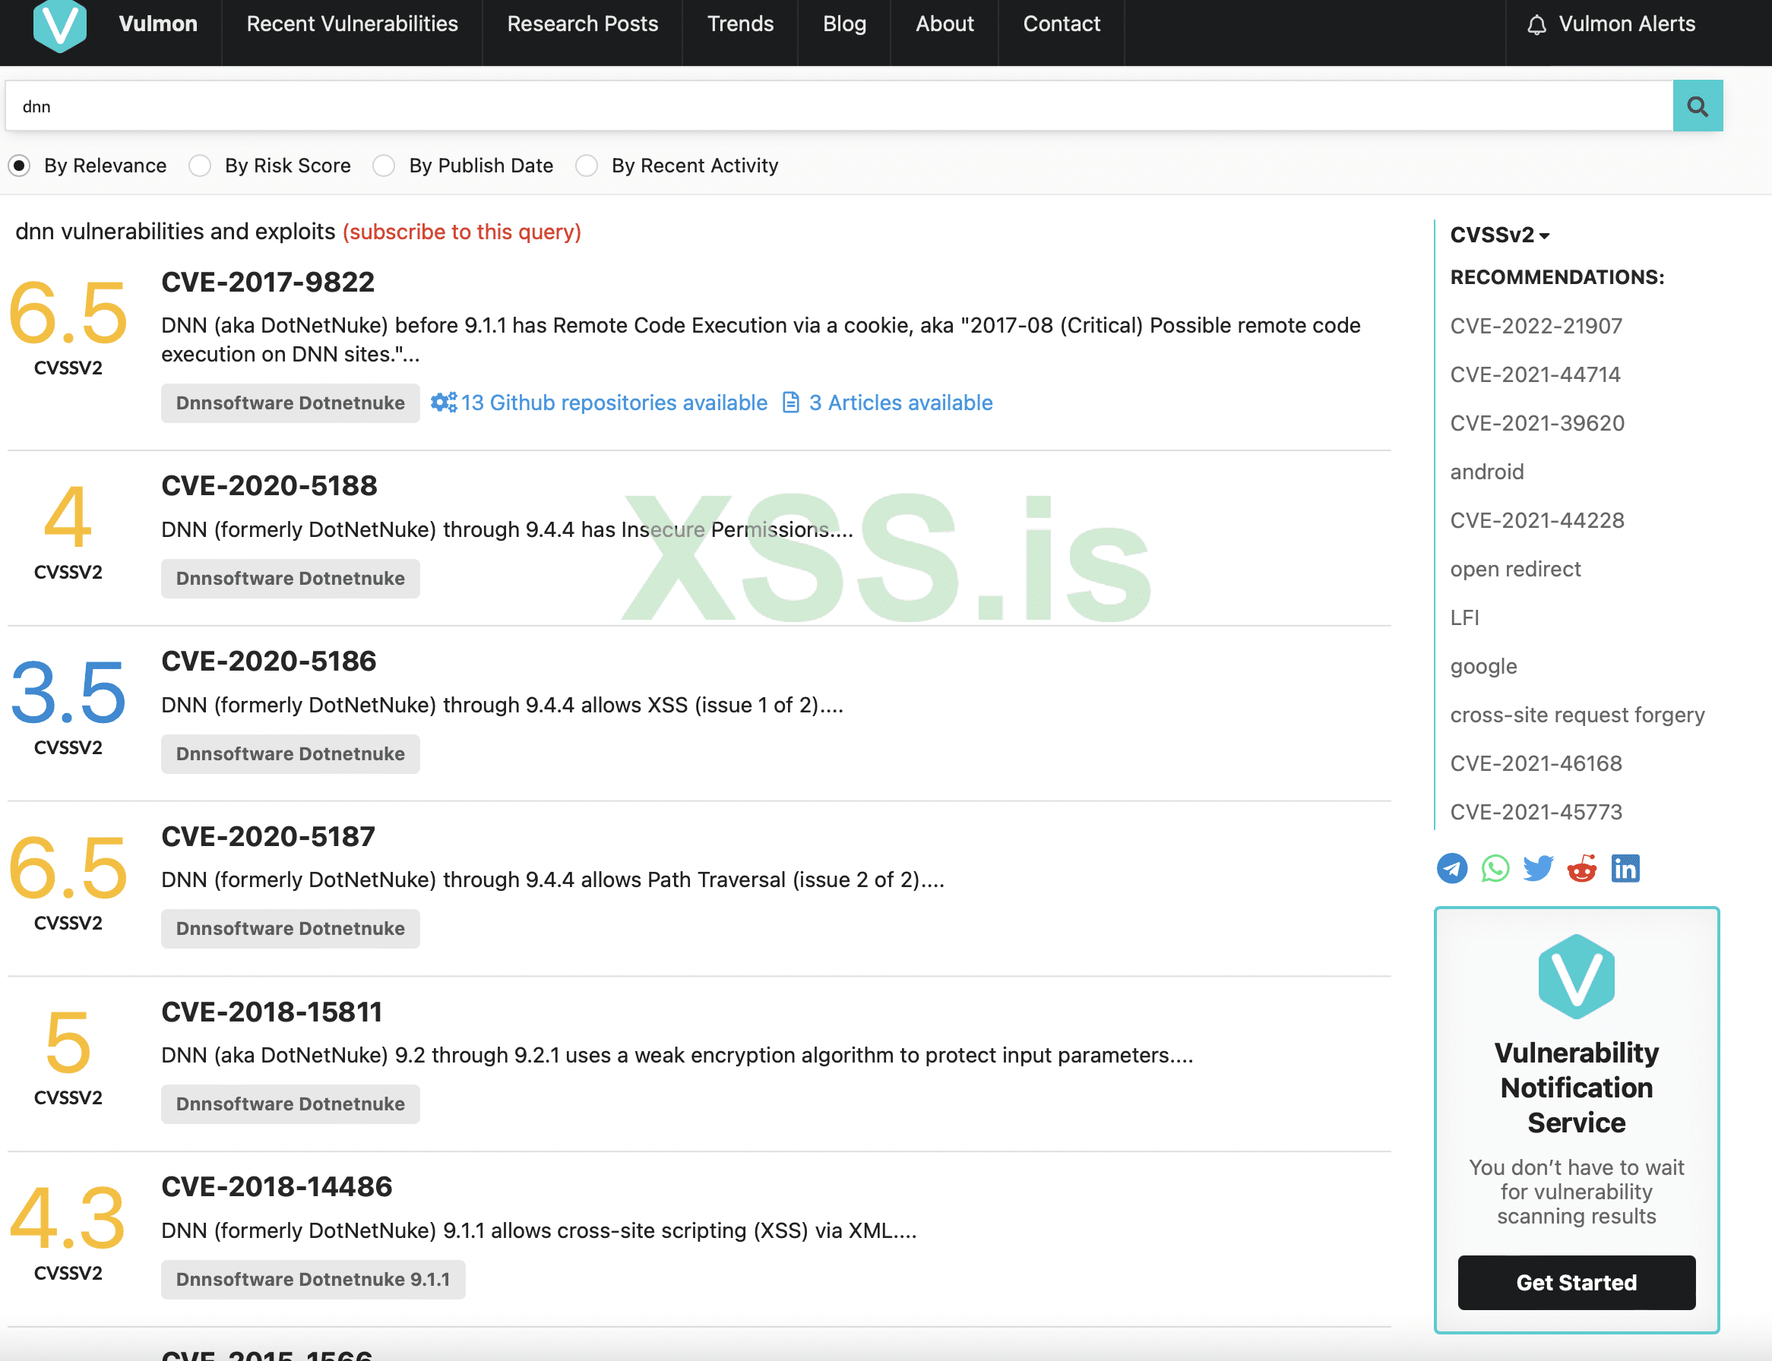
Task: Share via the Twitter icon
Action: click(x=1538, y=868)
